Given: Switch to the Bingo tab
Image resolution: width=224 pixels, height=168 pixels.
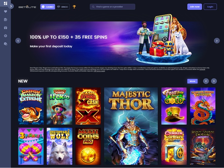Looking at the screenshot, I should point(63,7).
